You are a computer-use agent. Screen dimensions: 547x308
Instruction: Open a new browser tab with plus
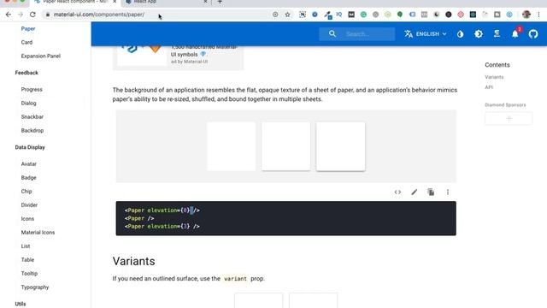[220, 2]
